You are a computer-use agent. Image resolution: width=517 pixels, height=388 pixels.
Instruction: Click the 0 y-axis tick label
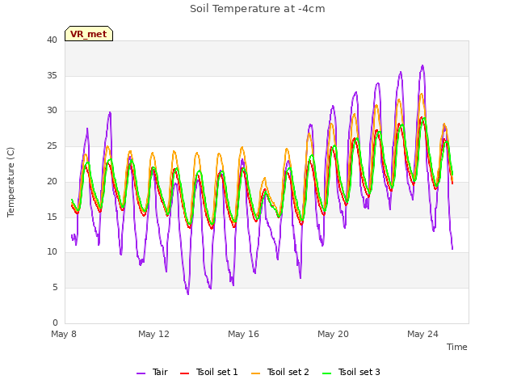click(x=55, y=323)
